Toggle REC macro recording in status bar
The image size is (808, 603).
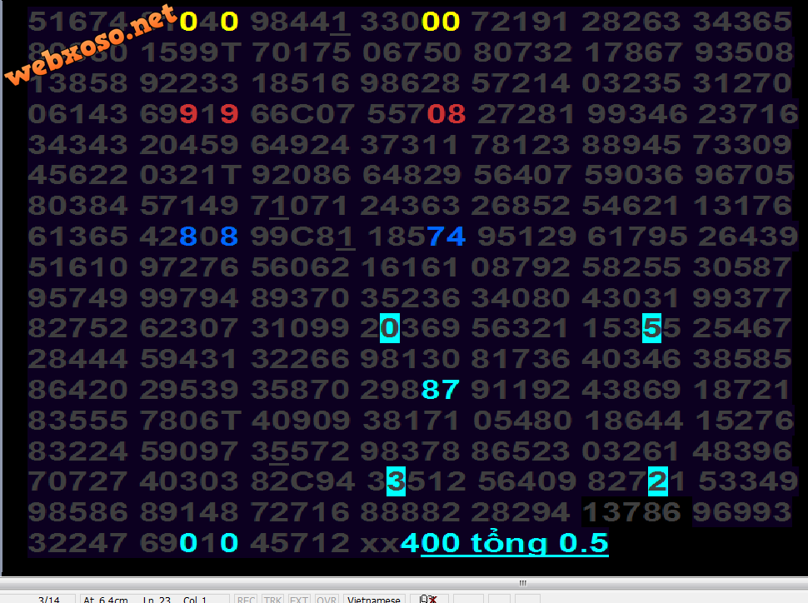pos(247,599)
